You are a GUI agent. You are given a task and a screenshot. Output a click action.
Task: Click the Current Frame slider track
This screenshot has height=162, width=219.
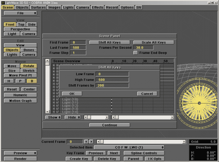pos(143,142)
